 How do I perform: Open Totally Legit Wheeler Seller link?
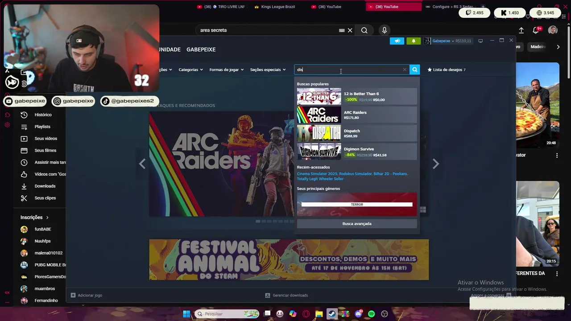coord(320,179)
